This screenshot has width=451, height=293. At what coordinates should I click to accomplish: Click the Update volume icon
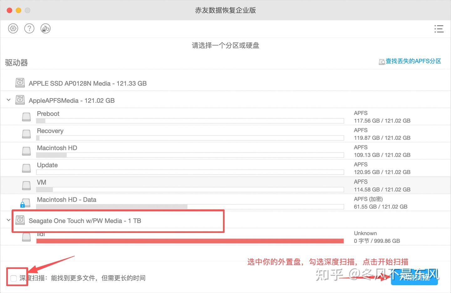click(x=26, y=168)
